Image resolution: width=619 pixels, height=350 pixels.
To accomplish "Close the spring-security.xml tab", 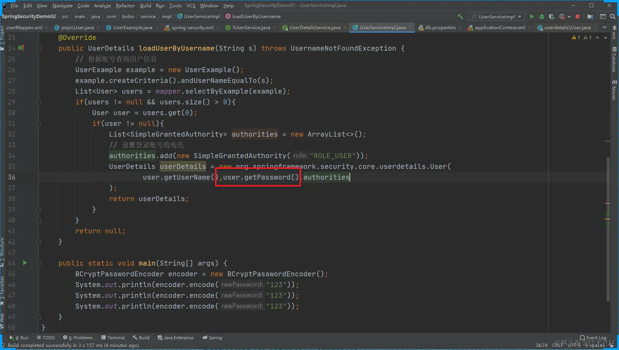I will (x=218, y=27).
